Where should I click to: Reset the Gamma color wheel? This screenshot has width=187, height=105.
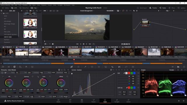[33, 76]
